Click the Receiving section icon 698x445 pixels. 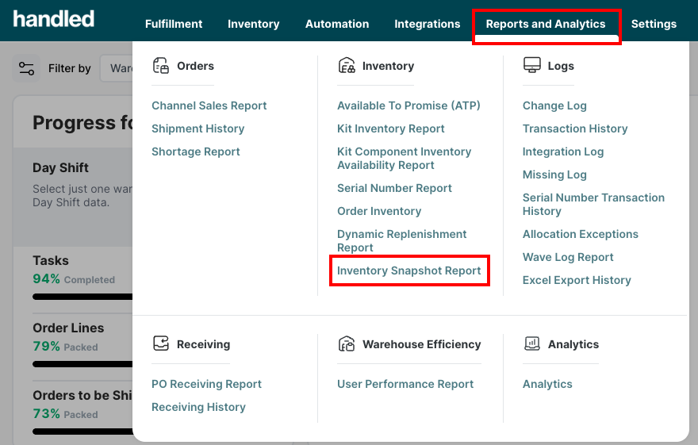161,343
